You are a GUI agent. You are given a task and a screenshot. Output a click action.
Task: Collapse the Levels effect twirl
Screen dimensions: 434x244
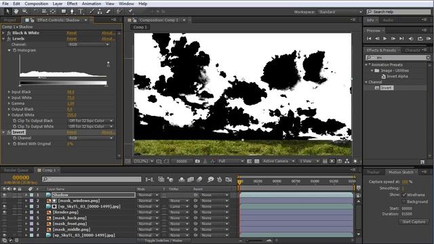[x=3, y=39]
